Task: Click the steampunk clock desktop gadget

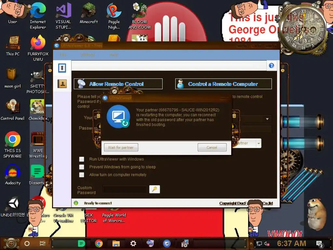Action: (304, 30)
